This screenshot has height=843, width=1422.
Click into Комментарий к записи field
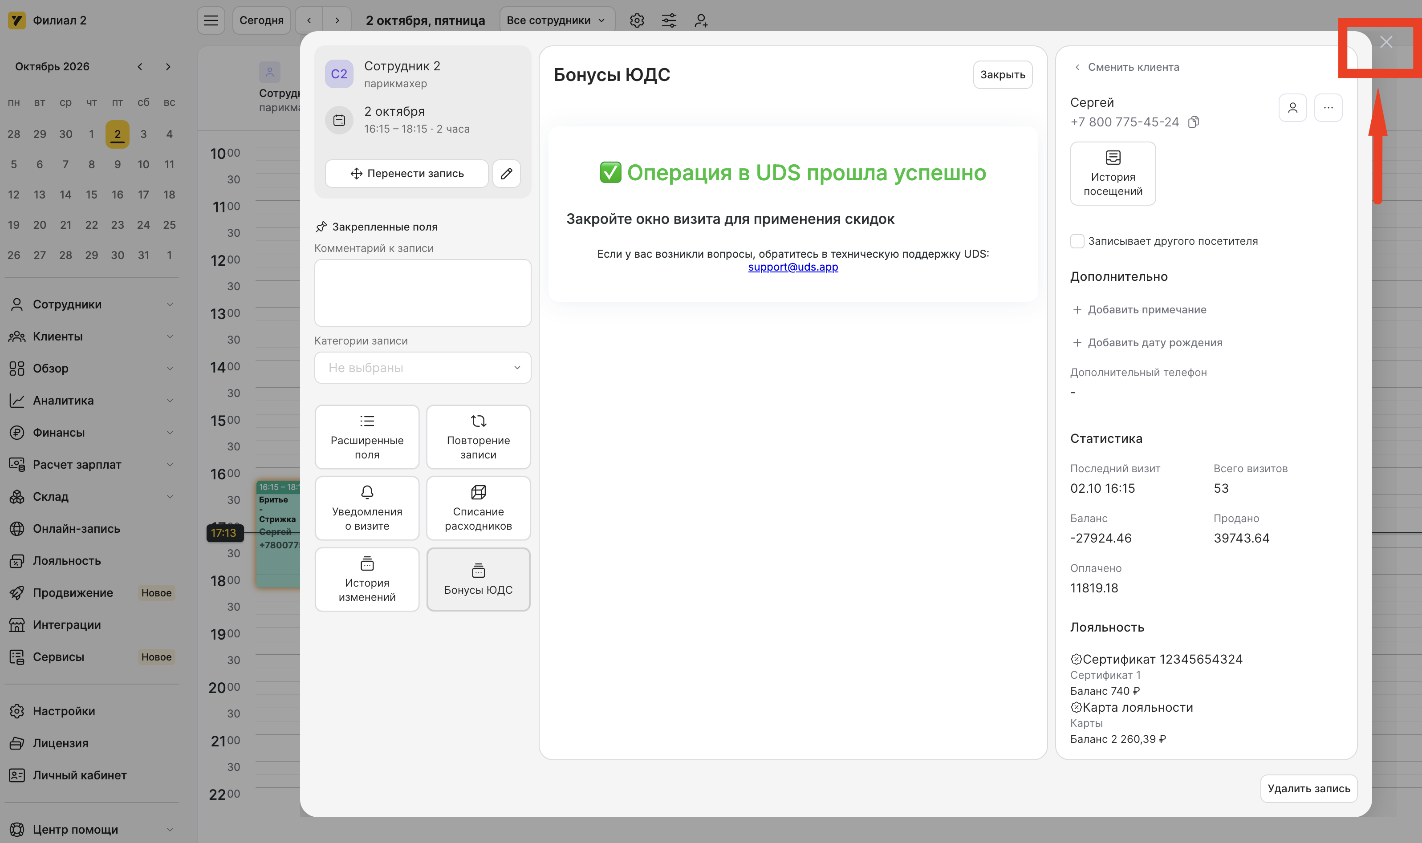(x=423, y=292)
